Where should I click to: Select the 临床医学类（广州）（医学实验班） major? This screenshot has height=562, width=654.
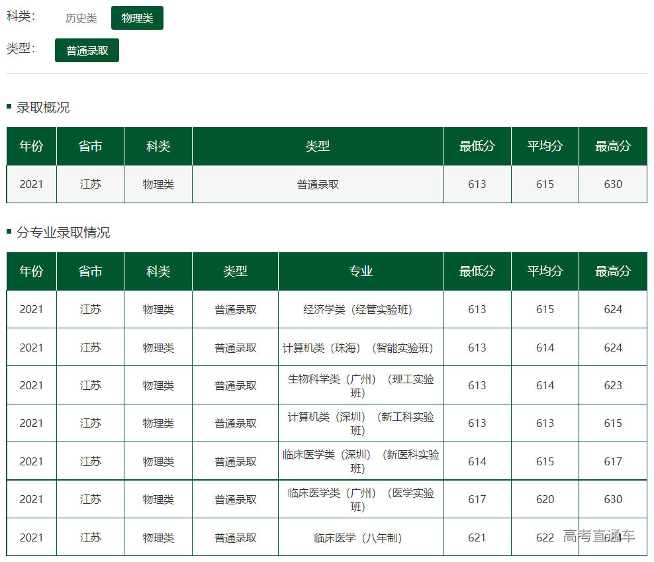point(361,499)
